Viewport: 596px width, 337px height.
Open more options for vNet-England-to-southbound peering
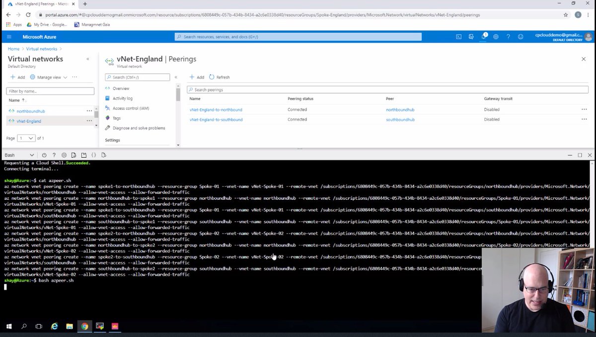584,119
